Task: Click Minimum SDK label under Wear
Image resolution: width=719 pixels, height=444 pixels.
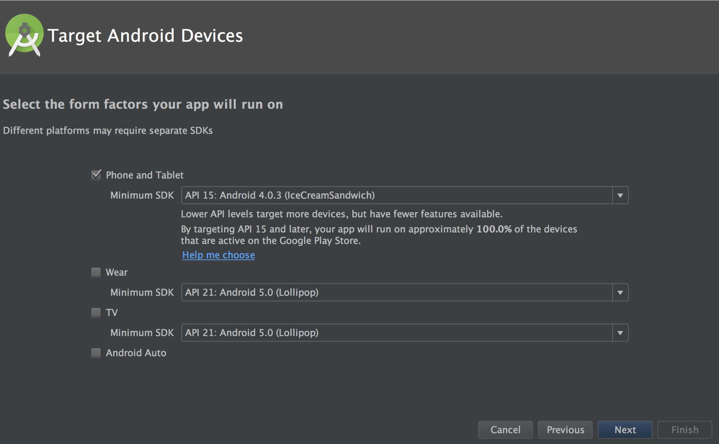Action: tap(142, 293)
